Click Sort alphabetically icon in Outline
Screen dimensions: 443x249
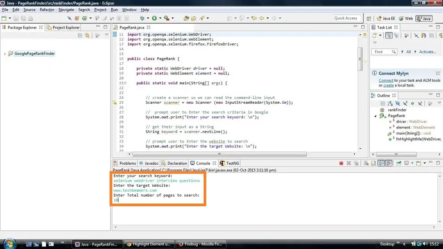click(x=390, y=104)
